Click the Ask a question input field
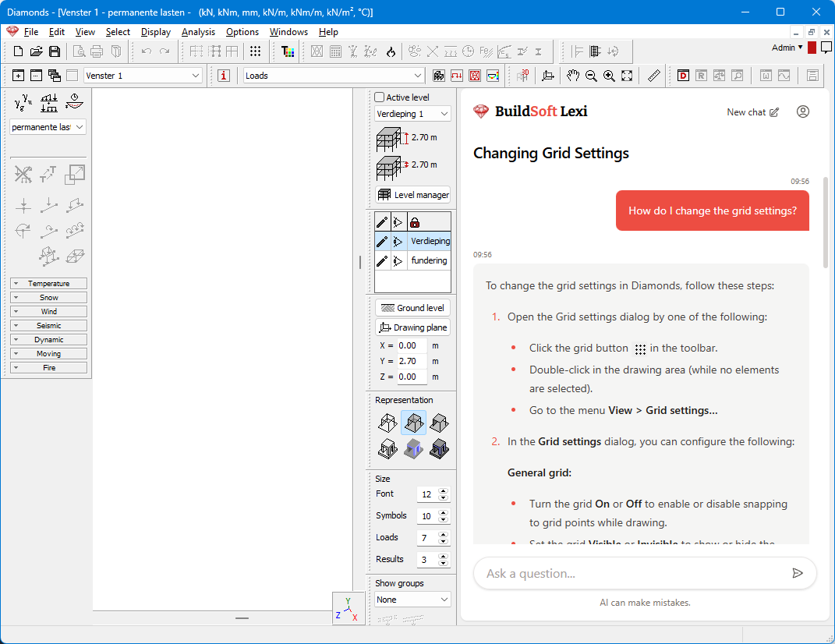This screenshot has height=644, width=835. click(632, 573)
